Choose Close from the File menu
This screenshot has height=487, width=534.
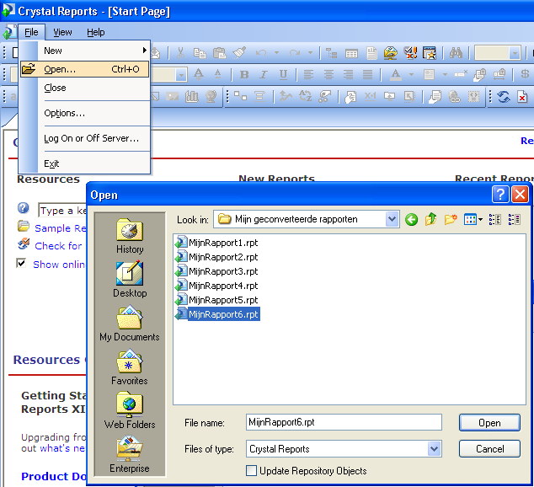coord(84,88)
